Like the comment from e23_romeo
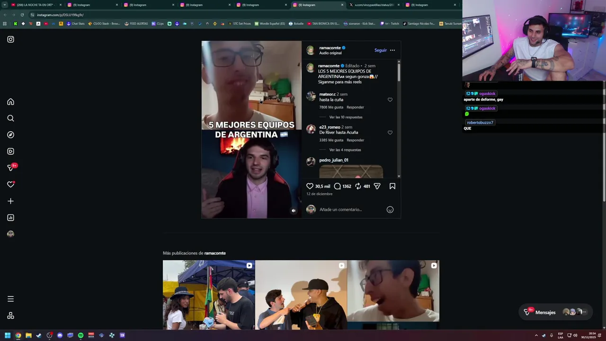606x341 pixels. [390, 133]
